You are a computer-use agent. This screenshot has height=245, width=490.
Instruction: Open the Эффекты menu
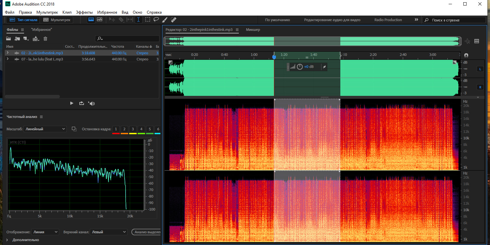[x=84, y=12]
